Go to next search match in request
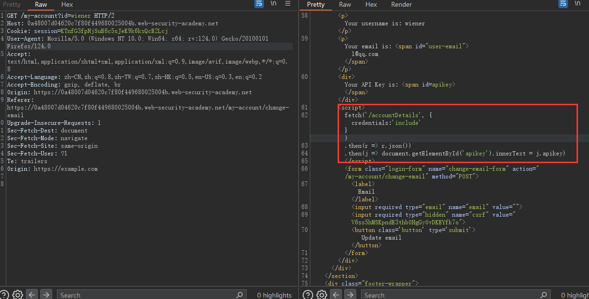 coord(45,295)
